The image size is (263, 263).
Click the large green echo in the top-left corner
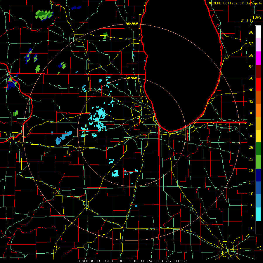(44, 15)
